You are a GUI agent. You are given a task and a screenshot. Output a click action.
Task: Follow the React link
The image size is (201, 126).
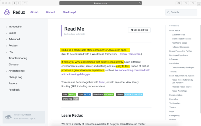tap(102, 82)
